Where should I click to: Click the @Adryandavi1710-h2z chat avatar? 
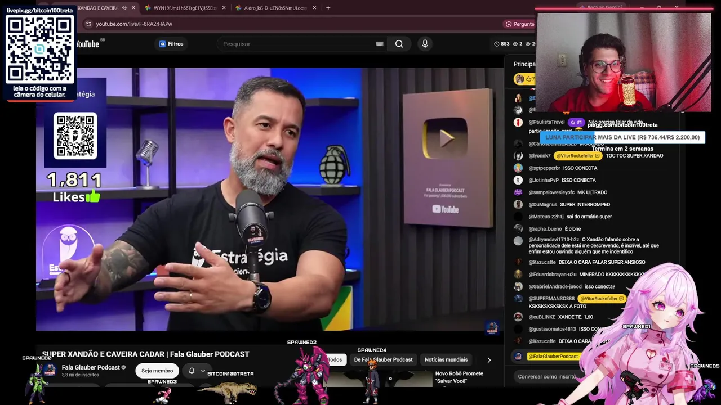[518, 241]
